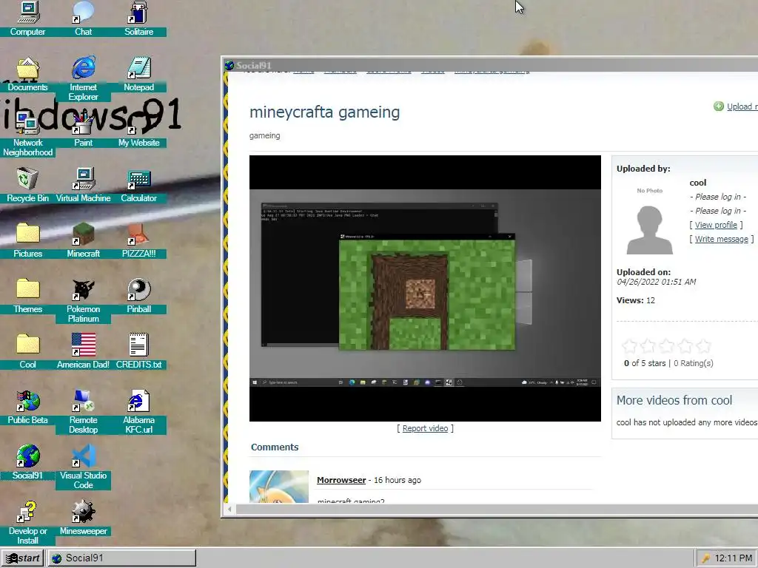Click Morrowseer's comment avatar image

(279, 487)
